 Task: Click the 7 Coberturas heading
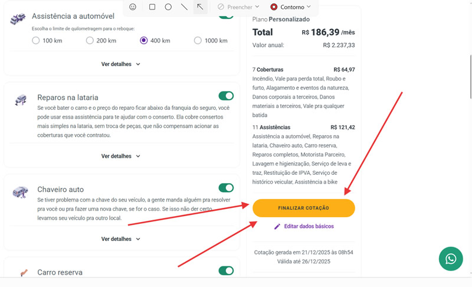[x=268, y=70]
